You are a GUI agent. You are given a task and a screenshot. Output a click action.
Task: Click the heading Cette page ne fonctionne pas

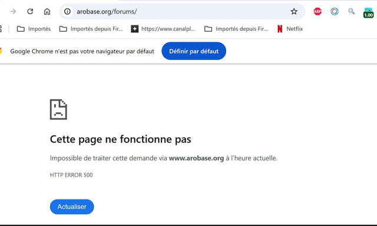pyautogui.click(x=120, y=139)
